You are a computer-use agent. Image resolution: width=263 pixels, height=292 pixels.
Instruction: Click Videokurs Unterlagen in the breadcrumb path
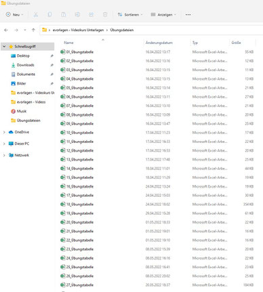coord(78,30)
